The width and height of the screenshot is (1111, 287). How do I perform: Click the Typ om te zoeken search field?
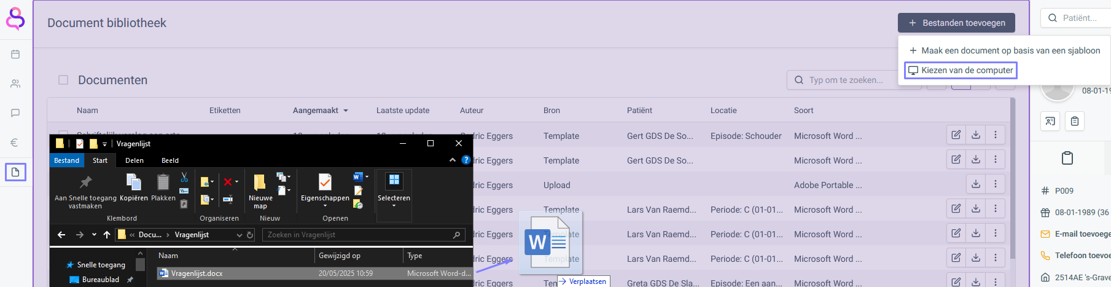click(x=854, y=80)
